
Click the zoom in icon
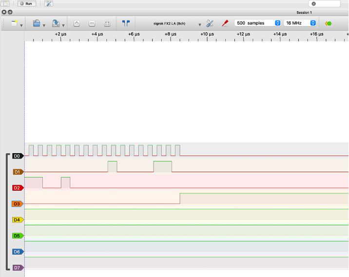point(77,23)
